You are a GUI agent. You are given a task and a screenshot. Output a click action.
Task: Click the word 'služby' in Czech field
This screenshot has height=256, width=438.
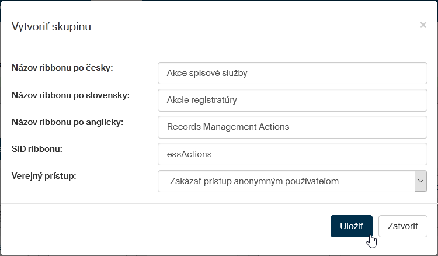tap(235, 73)
